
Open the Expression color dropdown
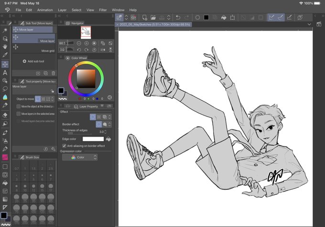(x=80, y=157)
